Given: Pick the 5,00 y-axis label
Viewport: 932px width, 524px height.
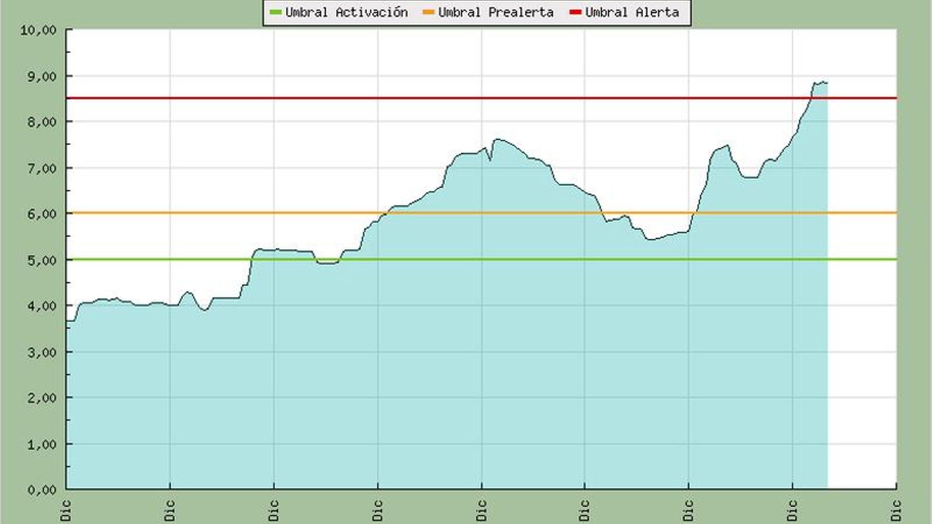Looking at the screenshot, I should 41,260.
